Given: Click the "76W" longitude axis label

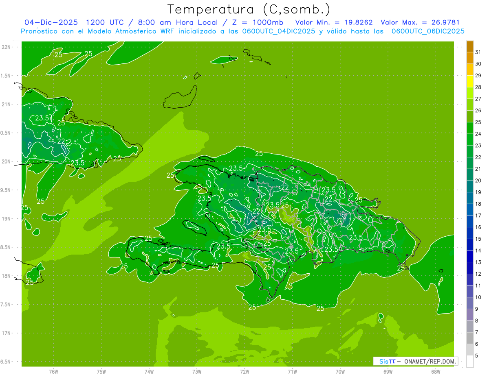Looking at the screenshot, I should click(x=53, y=371).
